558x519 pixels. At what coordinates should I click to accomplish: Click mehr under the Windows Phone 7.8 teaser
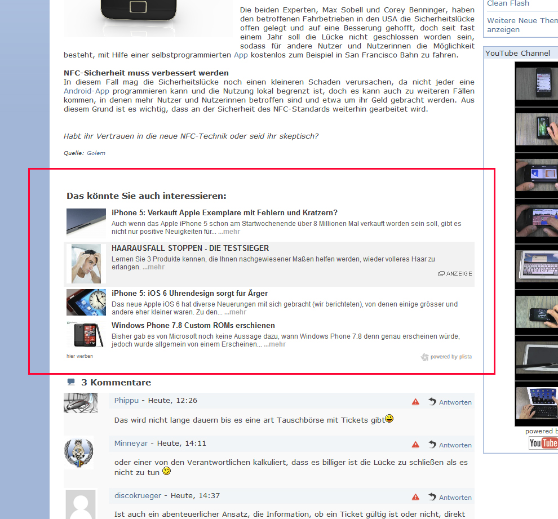pos(274,344)
